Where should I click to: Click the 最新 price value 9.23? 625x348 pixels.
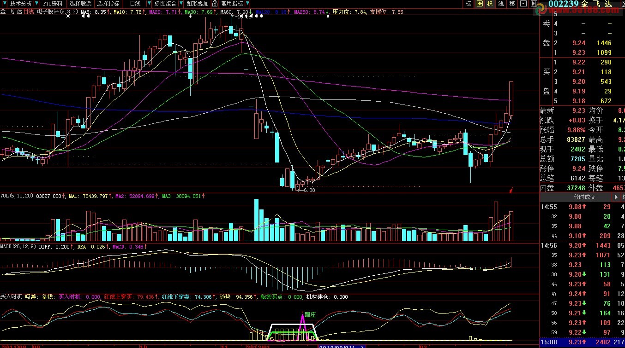578,110
